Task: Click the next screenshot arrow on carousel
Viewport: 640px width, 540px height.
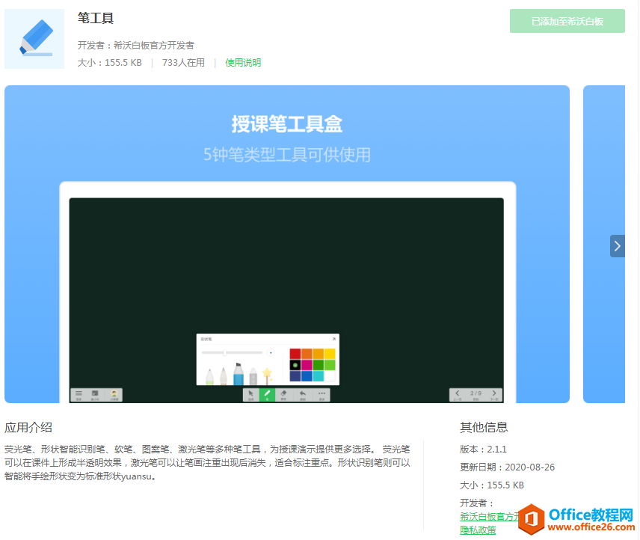Action: 617,246
